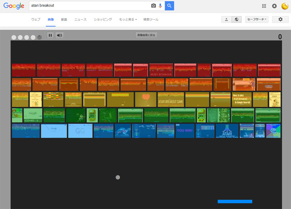The width and height of the screenshot is (291, 209).
Task: Open the Google apps grid icon
Action: [x=264, y=6]
